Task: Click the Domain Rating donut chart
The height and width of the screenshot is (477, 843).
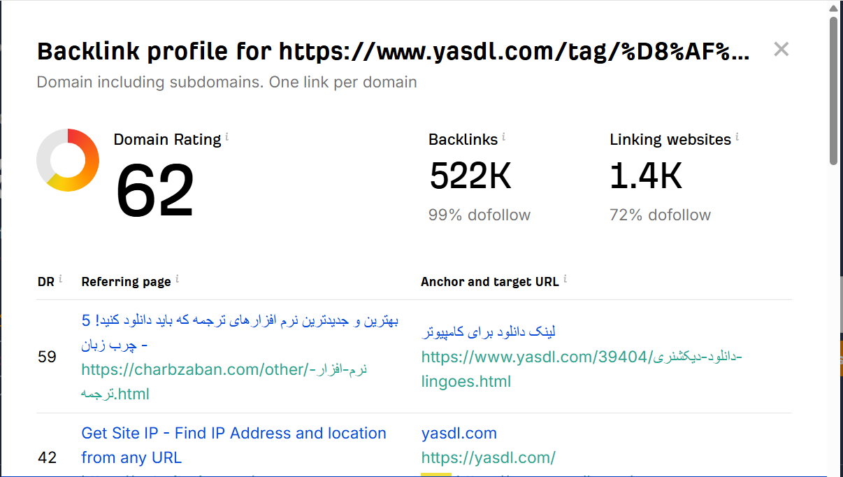Action: 67,159
